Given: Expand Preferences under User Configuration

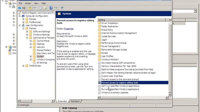Looking at the screenshot, I should coord(23,66).
